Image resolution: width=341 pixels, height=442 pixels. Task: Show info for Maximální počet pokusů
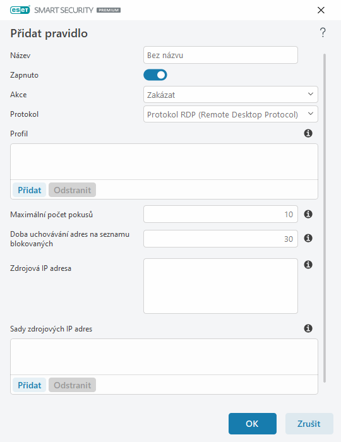[308, 214]
